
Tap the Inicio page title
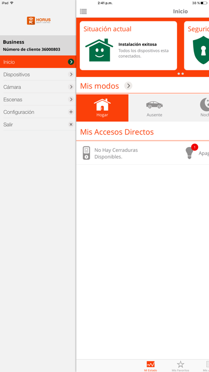point(180,11)
